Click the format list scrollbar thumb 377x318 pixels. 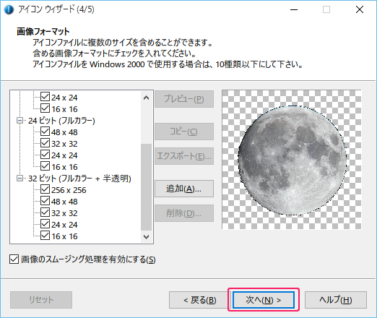pyautogui.click(x=146, y=187)
